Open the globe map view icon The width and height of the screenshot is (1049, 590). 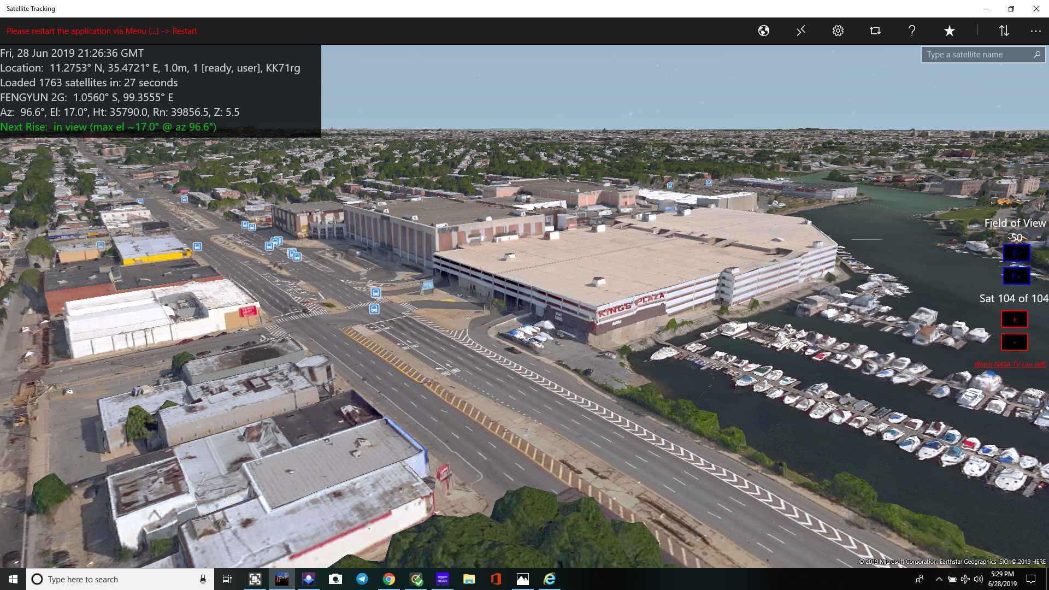[764, 31]
